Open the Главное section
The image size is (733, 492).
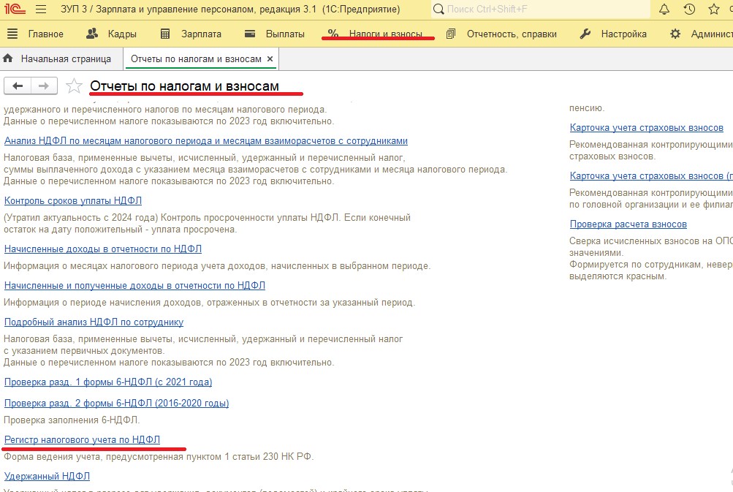coord(46,34)
